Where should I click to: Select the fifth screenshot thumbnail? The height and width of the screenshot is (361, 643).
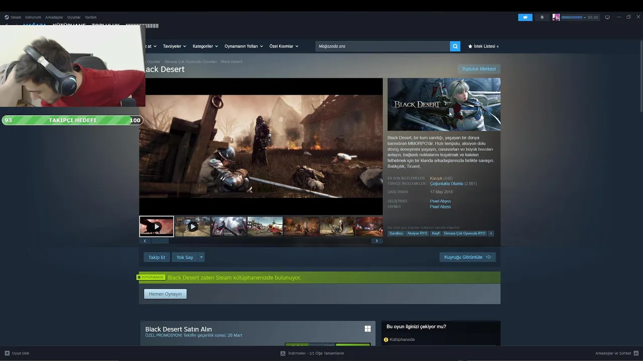pos(301,227)
